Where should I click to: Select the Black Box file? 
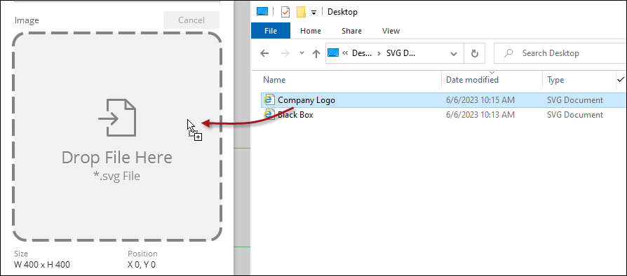(x=444, y=115)
